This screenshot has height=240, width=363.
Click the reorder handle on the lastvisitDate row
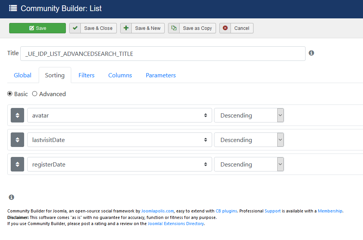(x=17, y=140)
